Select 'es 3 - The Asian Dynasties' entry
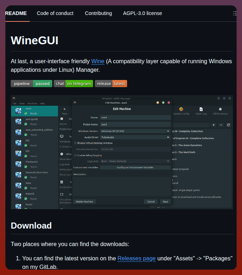Screen dimensions: 242x275 coord(187,145)
